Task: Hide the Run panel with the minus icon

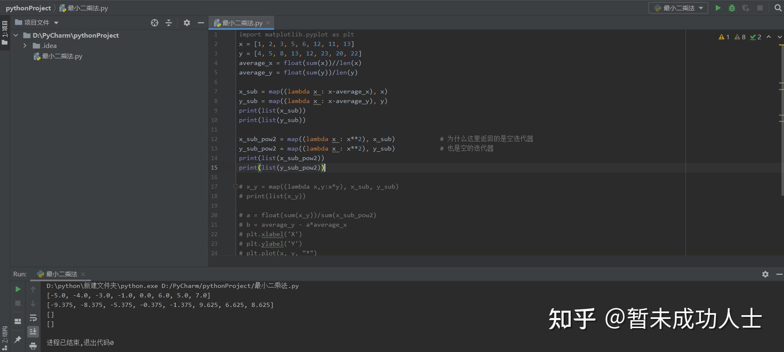Action: [779, 274]
